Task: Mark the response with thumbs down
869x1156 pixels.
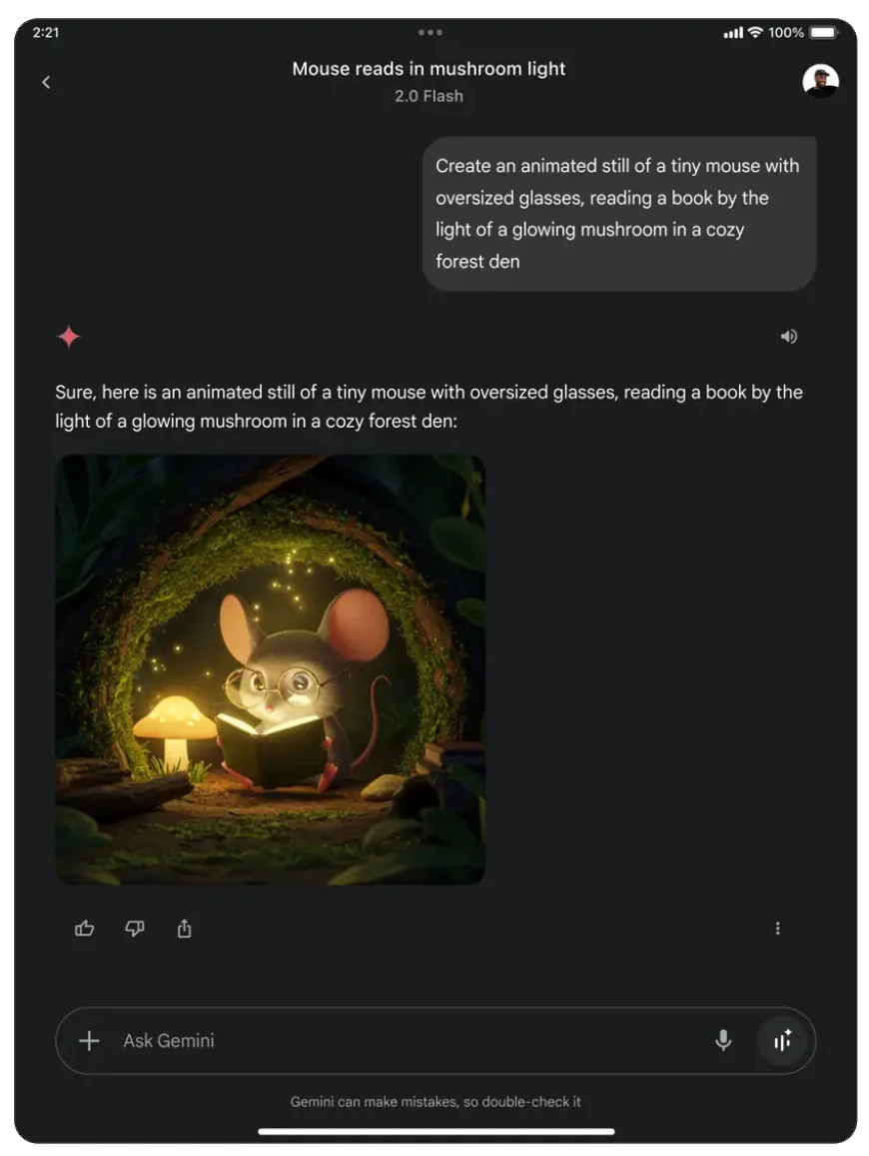Action: coord(134,928)
